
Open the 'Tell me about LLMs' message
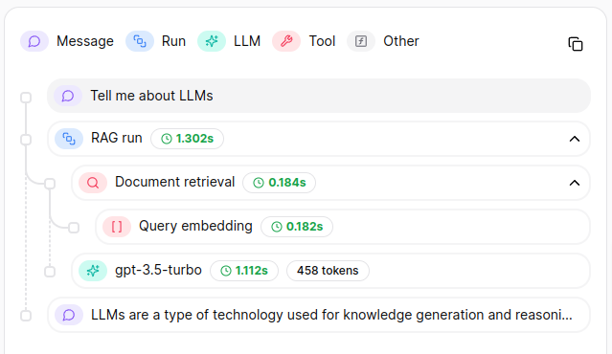pyautogui.click(x=319, y=96)
